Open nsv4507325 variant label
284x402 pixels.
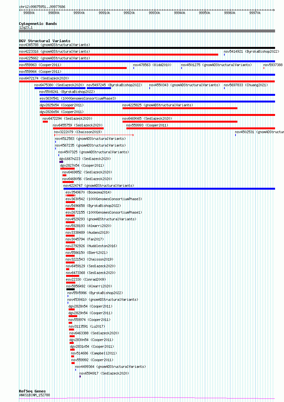[x=93, y=152]
